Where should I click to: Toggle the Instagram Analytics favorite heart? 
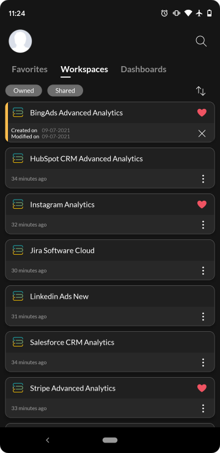click(x=202, y=204)
